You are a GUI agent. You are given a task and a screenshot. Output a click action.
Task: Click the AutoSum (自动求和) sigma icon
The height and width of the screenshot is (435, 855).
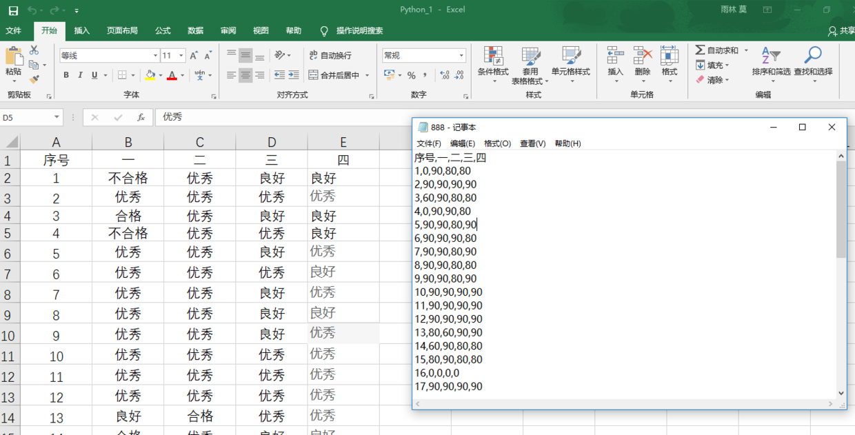(700, 50)
